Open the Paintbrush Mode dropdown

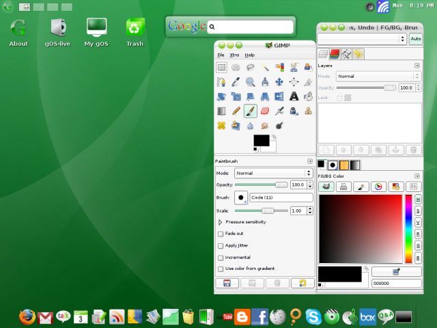[x=273, y=174]
